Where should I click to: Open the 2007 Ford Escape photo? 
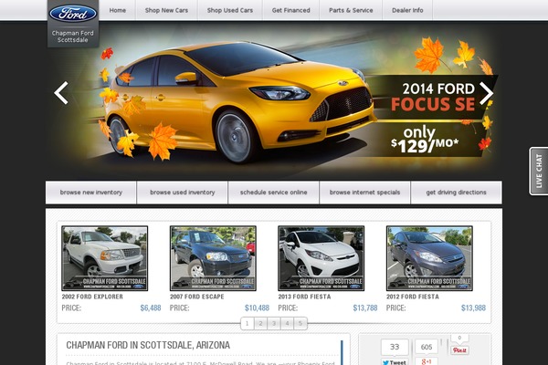click(x=213, y=258)
